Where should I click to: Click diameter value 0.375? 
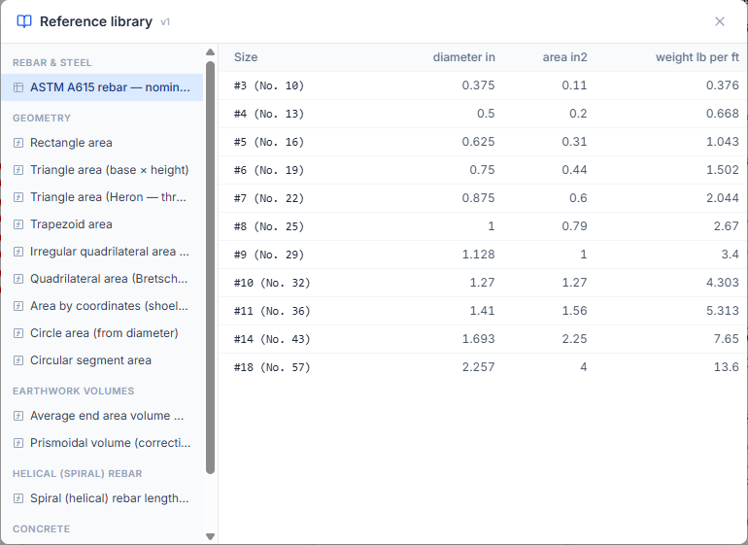478,85
